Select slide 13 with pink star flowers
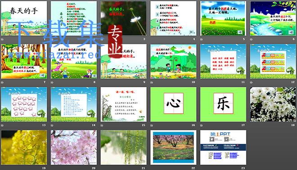 point(24,104)
